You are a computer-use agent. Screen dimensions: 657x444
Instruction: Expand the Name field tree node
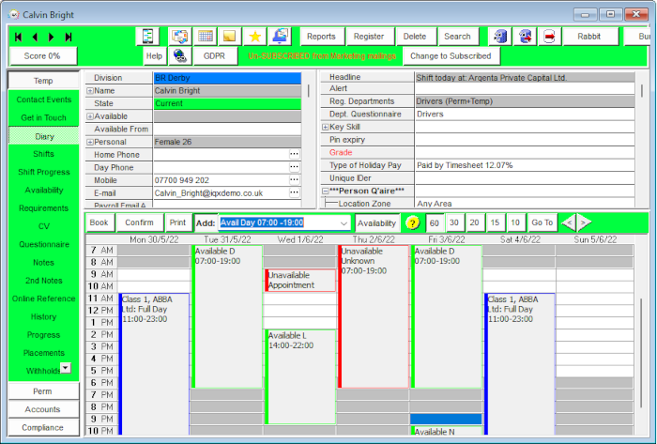point(90,91)
